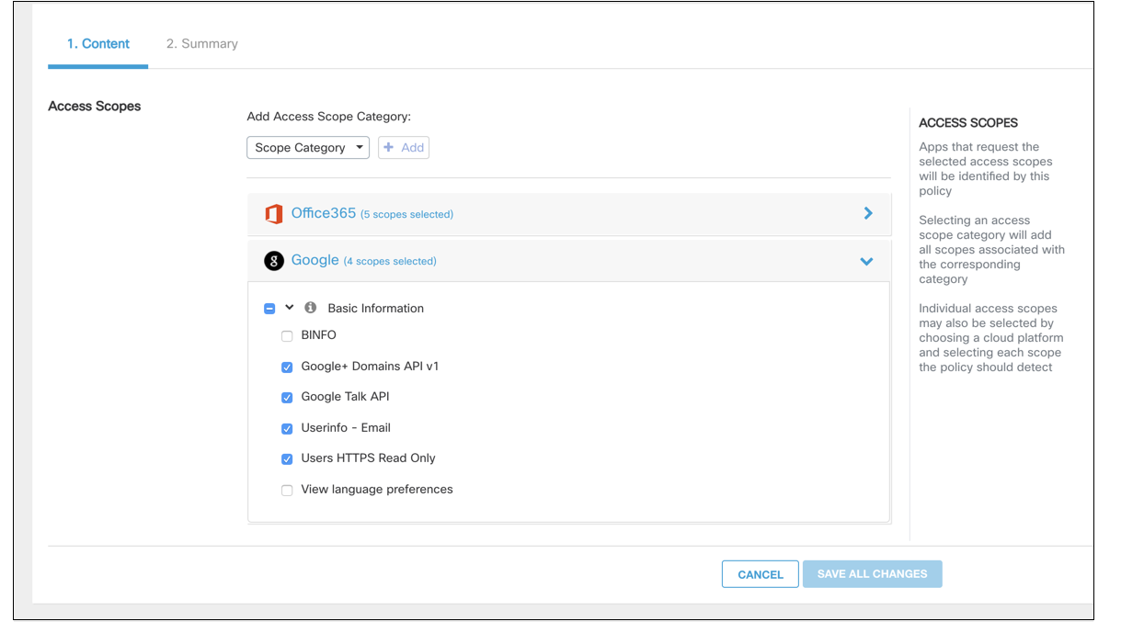This screenshot has height=633, width=1144.
Task: Go to the 2. Summary tab
Action: pos(202,43)
